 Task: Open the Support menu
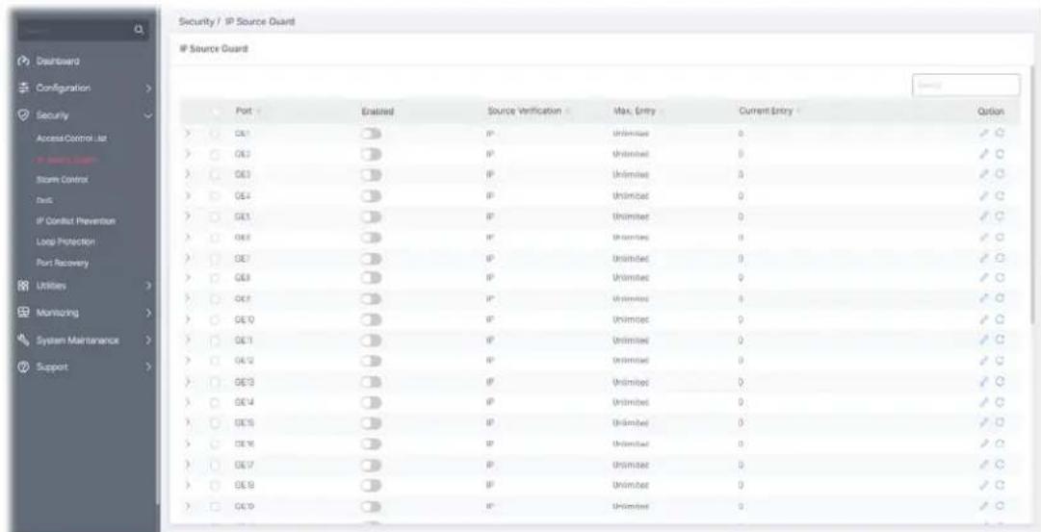(x=52, y=367)
